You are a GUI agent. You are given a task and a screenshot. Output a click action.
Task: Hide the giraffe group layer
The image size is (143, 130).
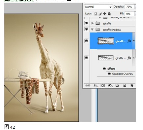(x=87, y=23)
